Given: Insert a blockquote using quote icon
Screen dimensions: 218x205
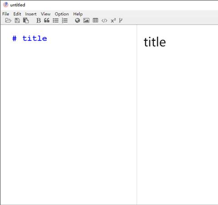Looking at the screenshot, I should (47, 20).
